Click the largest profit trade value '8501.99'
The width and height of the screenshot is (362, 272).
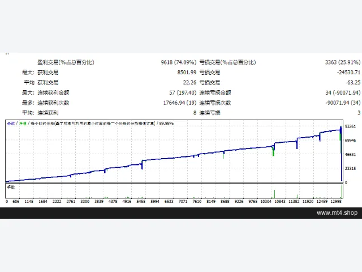pyautogui.click(x=187, y=73)
